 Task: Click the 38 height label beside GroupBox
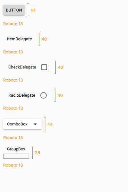tap(37, 153)
